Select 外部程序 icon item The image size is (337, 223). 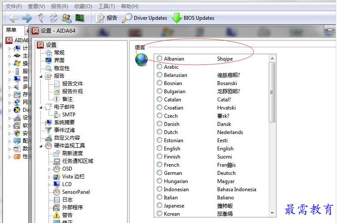pyautogui.click(x=57, y=208)
